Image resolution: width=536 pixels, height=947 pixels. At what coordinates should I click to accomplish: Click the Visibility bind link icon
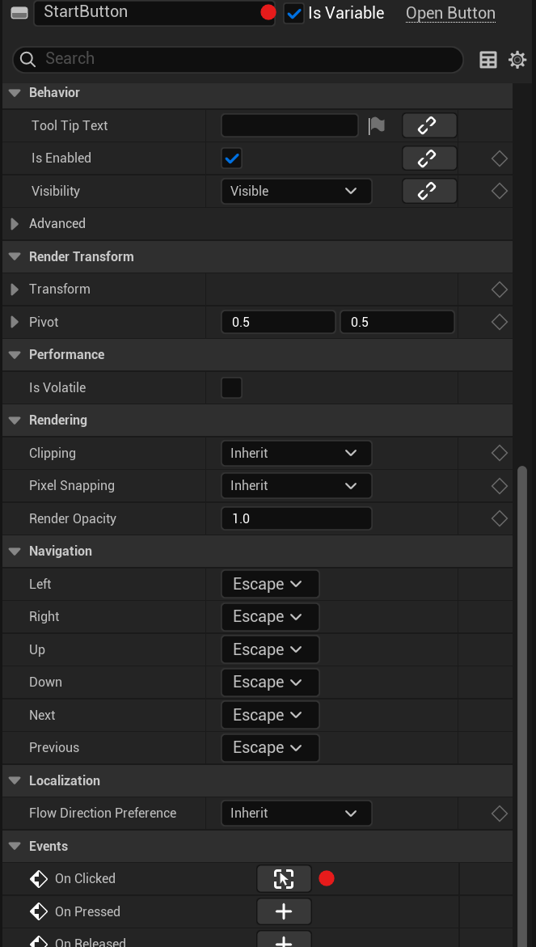click(429, 191)
